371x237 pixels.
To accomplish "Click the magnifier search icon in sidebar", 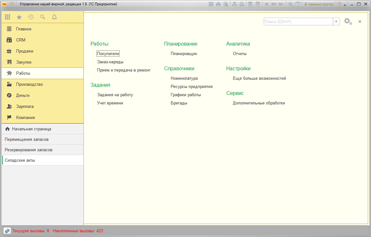I will [43, 17].
